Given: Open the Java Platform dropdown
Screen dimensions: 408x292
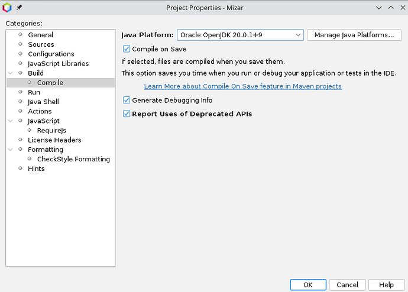Looking at the screenshot, I should pos(240,35).
